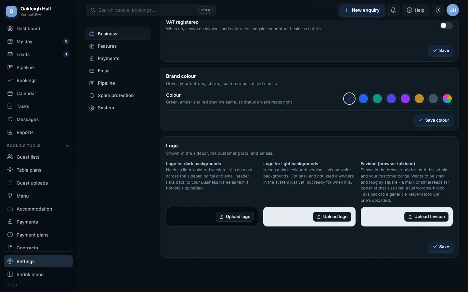468x292 pixels.
Task: Click Shrink menu to collapse sidebar
Action: 38,274
